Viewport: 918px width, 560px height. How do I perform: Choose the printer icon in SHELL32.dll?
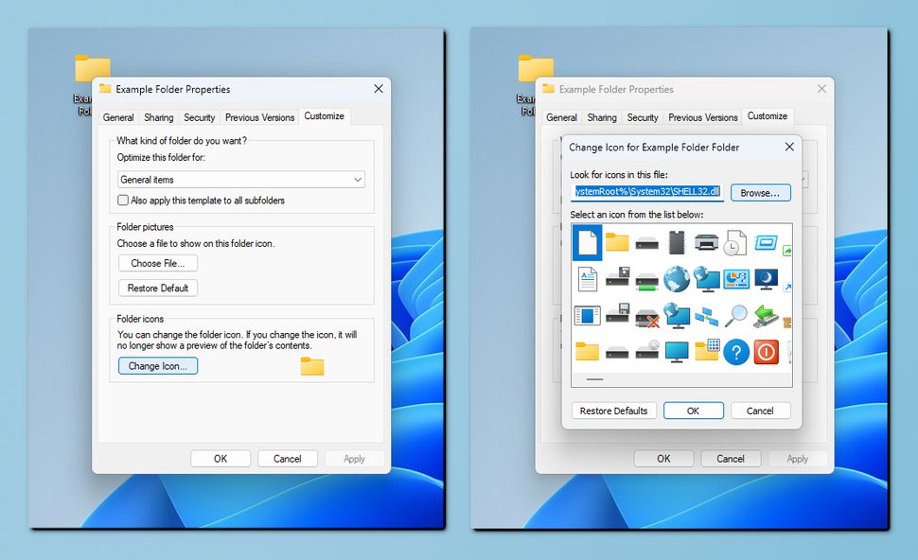(706, 243)
